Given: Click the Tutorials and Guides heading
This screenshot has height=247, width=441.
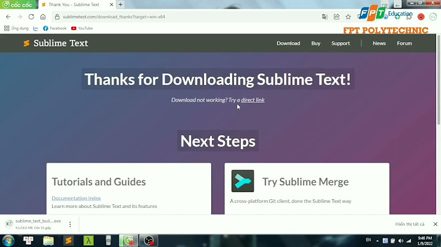Looking at the screenshot, I should [x=99, y=182].
